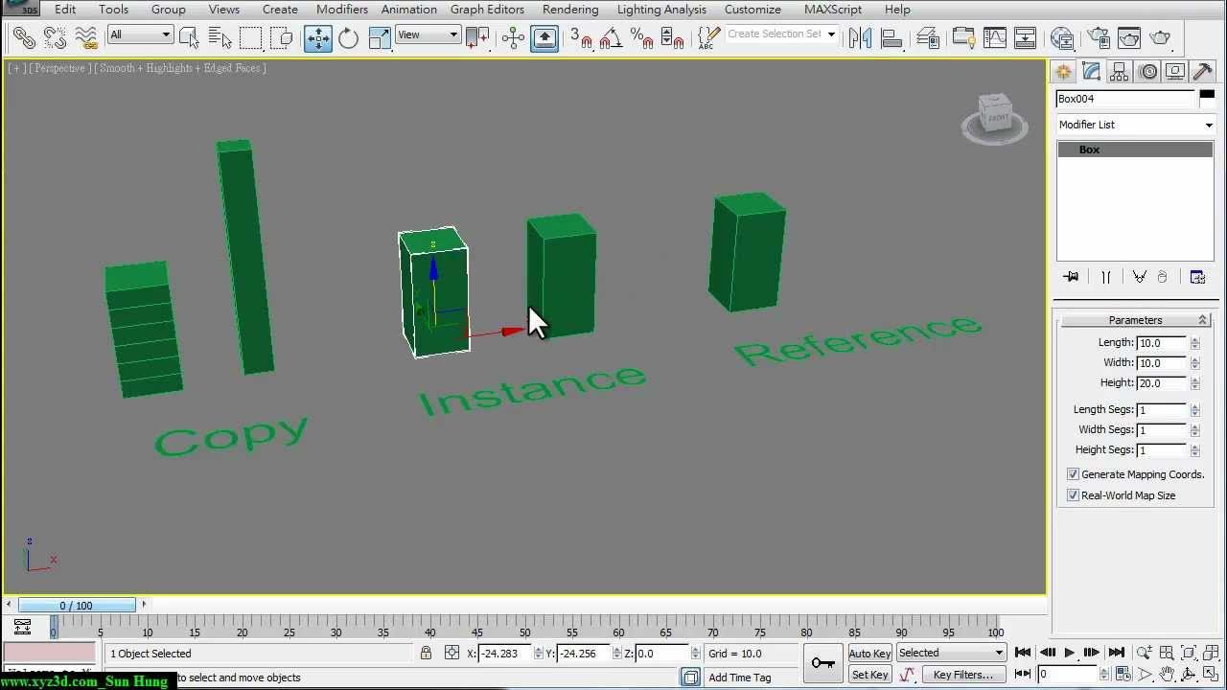Click the Play Animation button
Image resolution: width=1227 pixels, height=690 pixels.
pyautogui.click(x=1070, y=653)
